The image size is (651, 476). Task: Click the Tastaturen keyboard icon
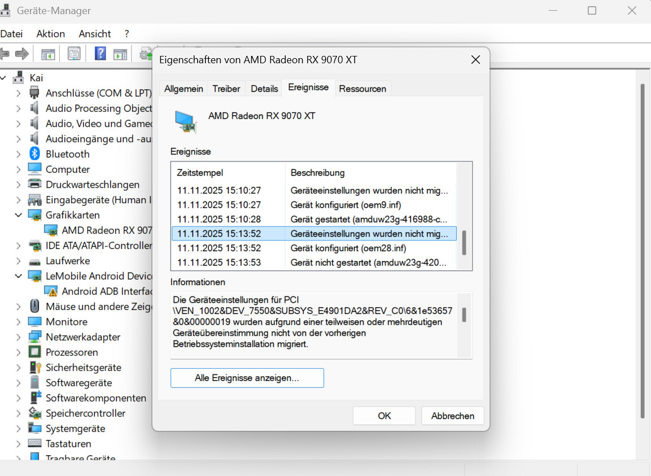pyautogui.click(x=34, y=443)
